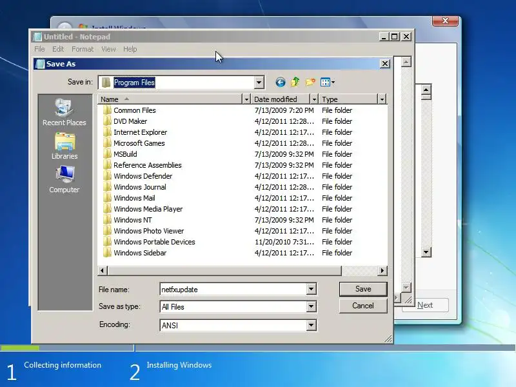Screen dimensions: 516x387
Task: Create a new folder using the toolbar icon
Action: coord(310,82)
